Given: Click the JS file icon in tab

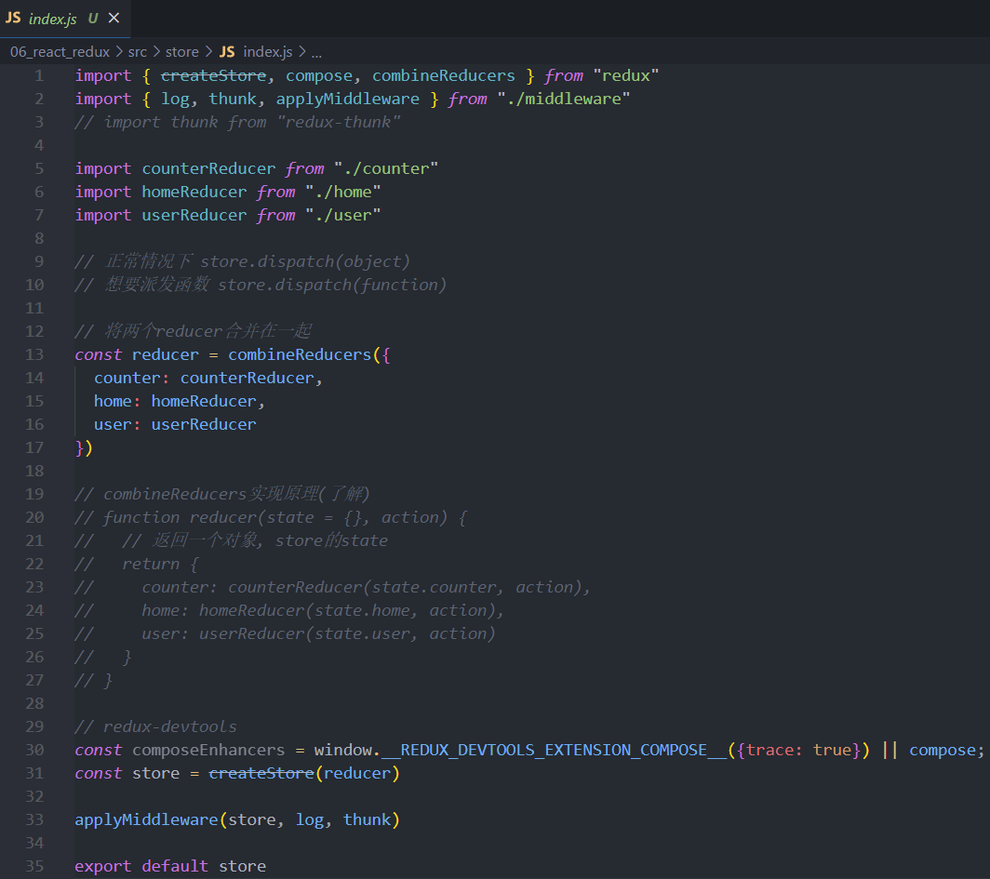Looking at the screenshot, I should click(13, 19).
